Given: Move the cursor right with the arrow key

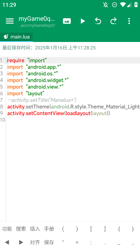Looking at the screenshot, I should point(21,242).
